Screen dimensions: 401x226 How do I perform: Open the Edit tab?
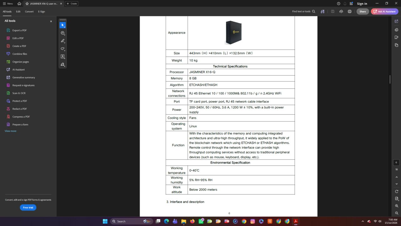coord(18,12)
